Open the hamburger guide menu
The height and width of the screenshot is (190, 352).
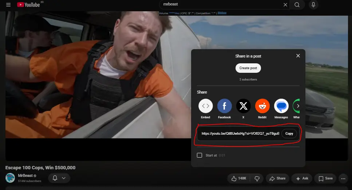click(x=8, y=5)
